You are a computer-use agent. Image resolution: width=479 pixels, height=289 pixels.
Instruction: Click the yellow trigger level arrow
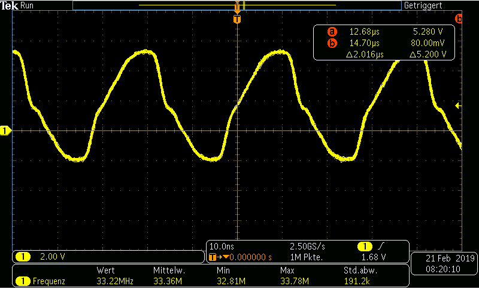457,105
